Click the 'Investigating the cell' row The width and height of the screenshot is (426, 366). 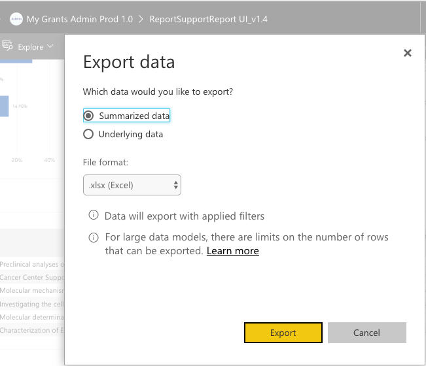click(32, 304)
